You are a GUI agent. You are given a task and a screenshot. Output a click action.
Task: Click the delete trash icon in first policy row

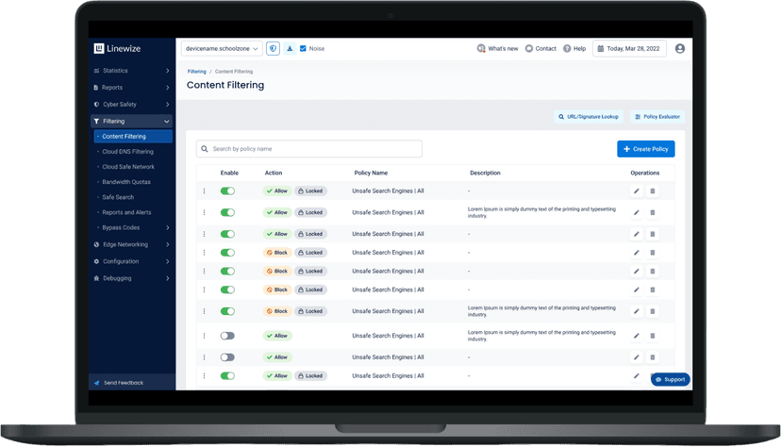pyautogui.click(x=653, y=190)
